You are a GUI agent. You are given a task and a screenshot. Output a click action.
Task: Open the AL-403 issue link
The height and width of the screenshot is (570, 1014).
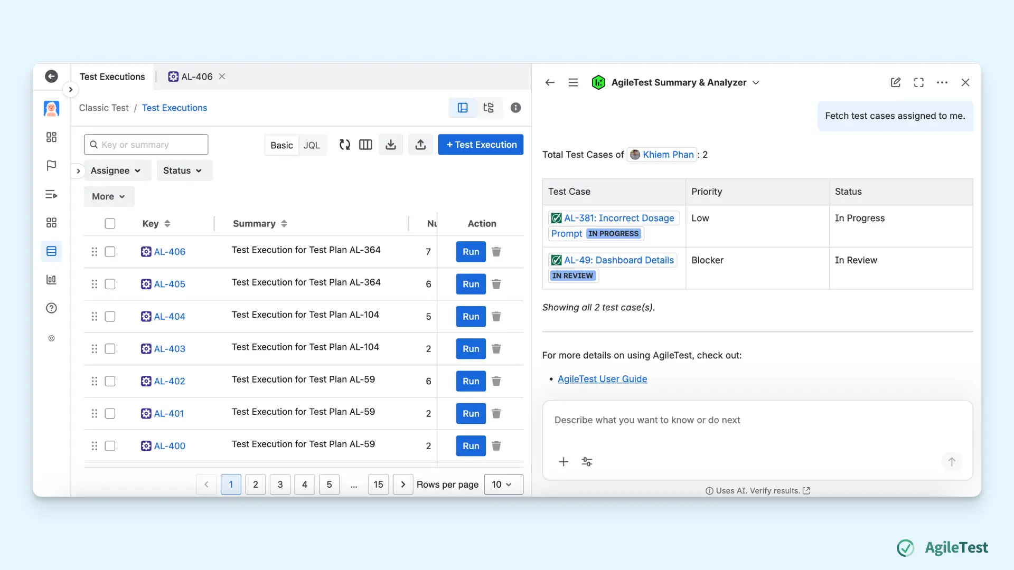(169, 349)
